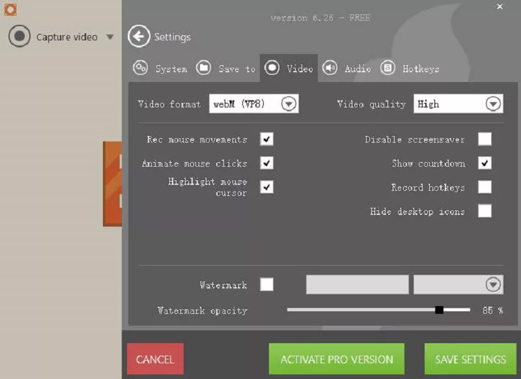
Task: Uncheck Rec mouse movements checkbox
Action: coord(266,139)
